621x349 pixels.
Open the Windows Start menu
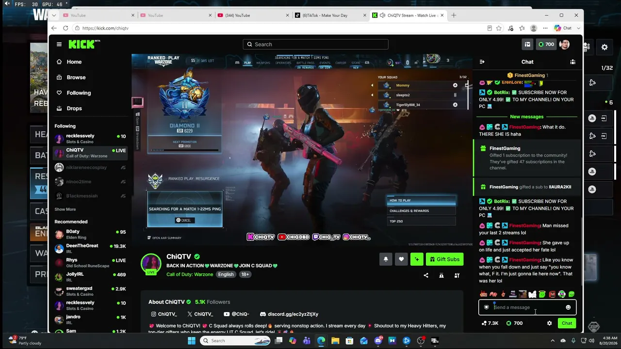click(192, 341)
